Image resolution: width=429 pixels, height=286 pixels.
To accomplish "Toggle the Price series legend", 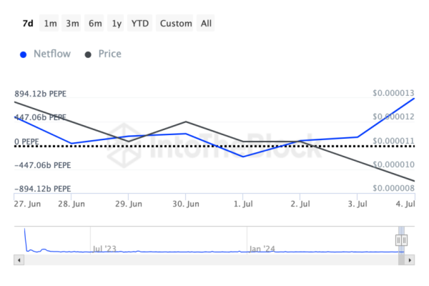I will tap(109, 54).
